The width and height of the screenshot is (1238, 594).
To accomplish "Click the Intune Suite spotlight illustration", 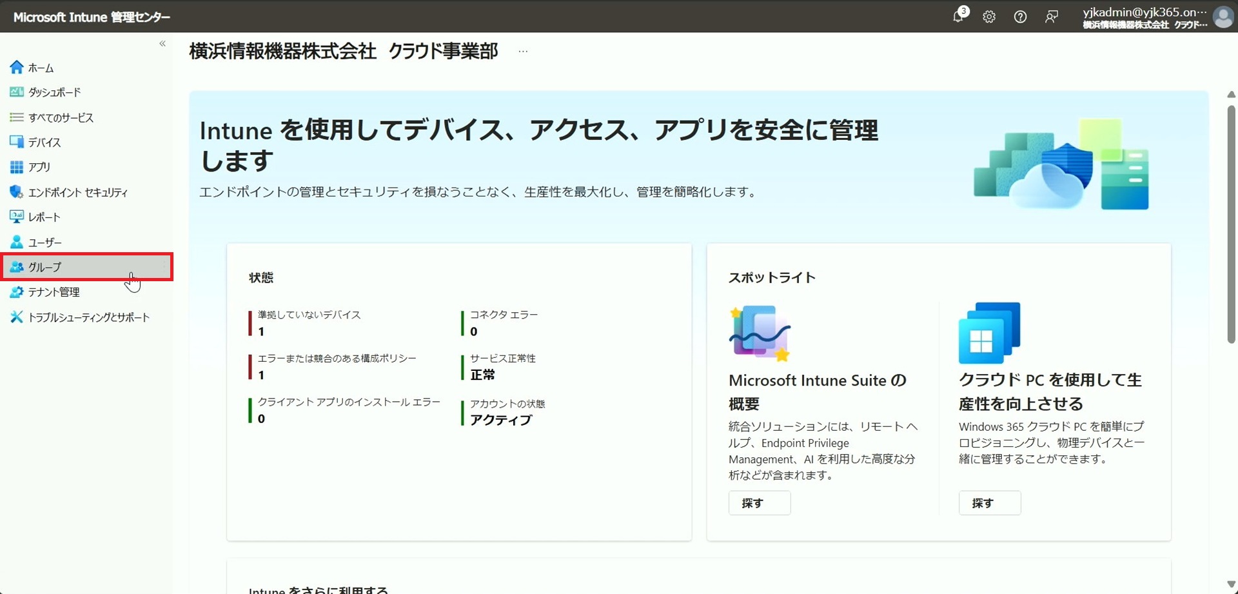I will 760,333.
